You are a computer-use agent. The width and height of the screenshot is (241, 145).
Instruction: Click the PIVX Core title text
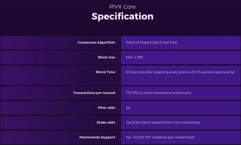coord(122,7)
